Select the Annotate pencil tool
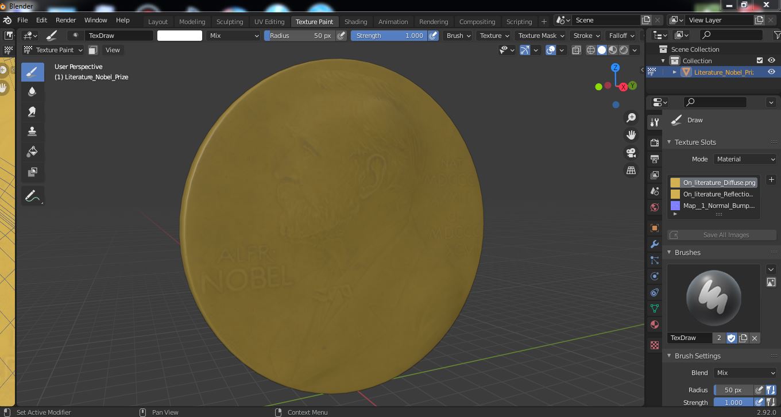The width and height of the screenshot is (781, 417). pos(32,196)
